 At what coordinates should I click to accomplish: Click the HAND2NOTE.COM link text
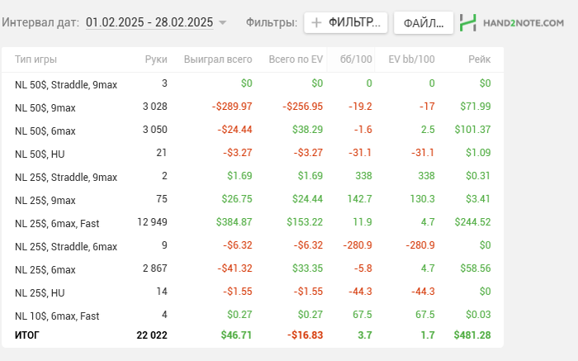pos(523,23)
